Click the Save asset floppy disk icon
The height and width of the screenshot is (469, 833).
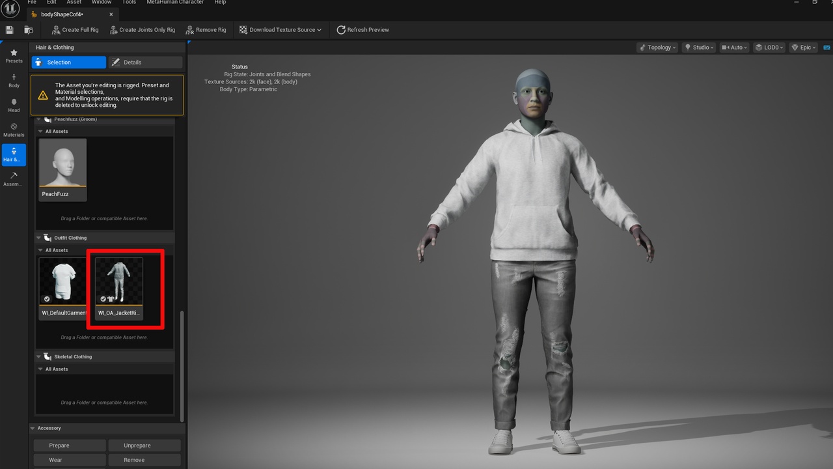9,30
